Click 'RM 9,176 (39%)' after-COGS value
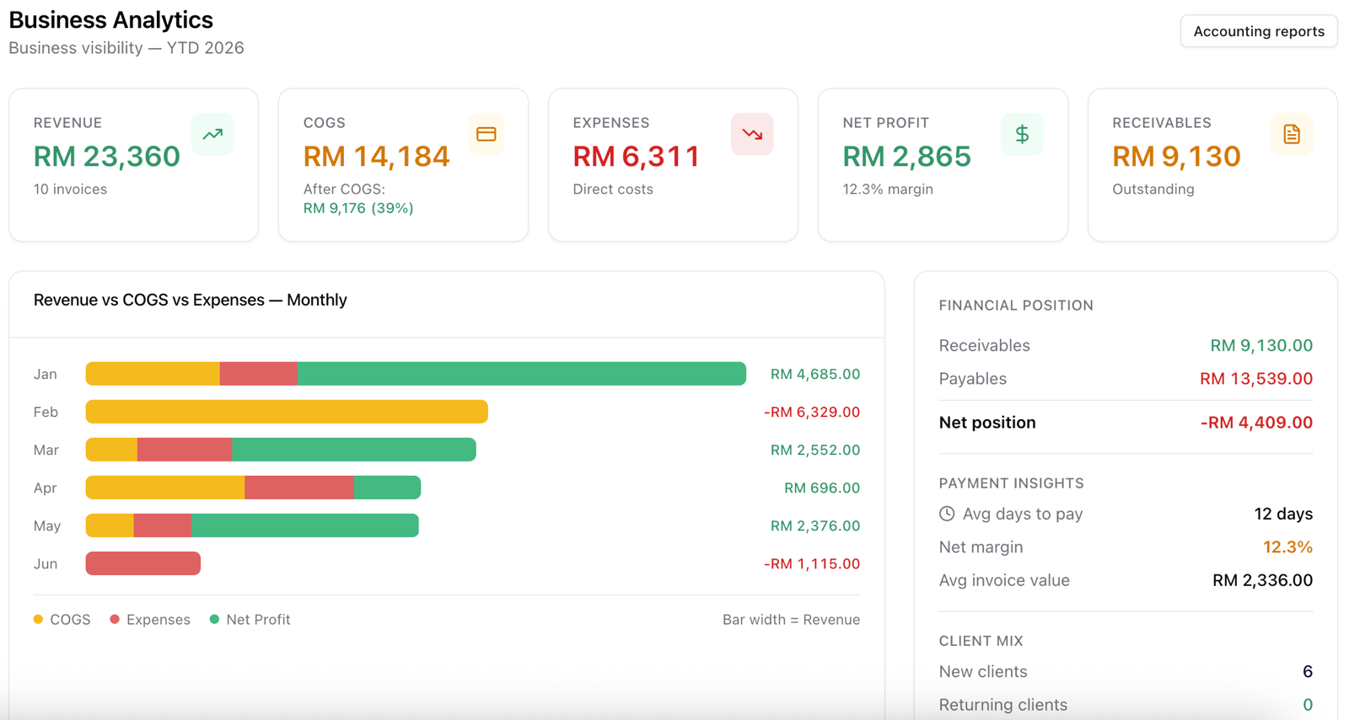Image resolution: width=1349 pixels, height=720 pixels. pos(358,208)
